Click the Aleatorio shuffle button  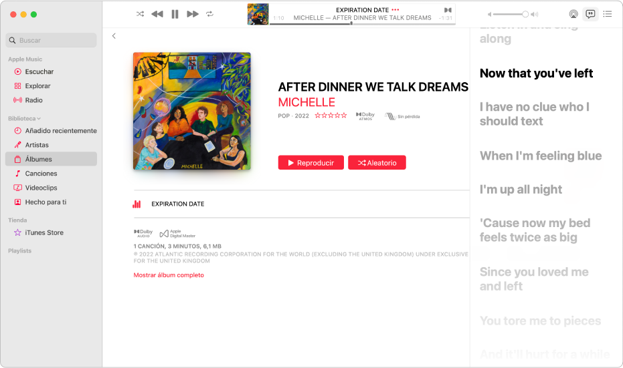tap(377, 162)
